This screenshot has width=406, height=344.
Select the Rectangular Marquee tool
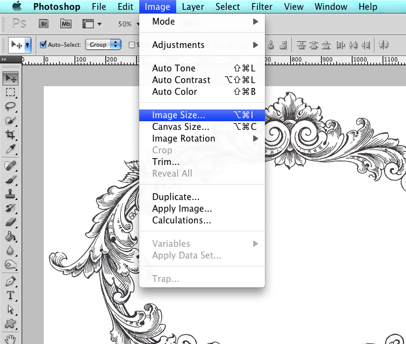pos(10,92)
